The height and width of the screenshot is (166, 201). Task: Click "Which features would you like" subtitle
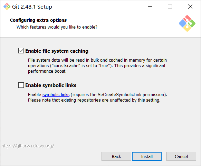tap(57, 27)
